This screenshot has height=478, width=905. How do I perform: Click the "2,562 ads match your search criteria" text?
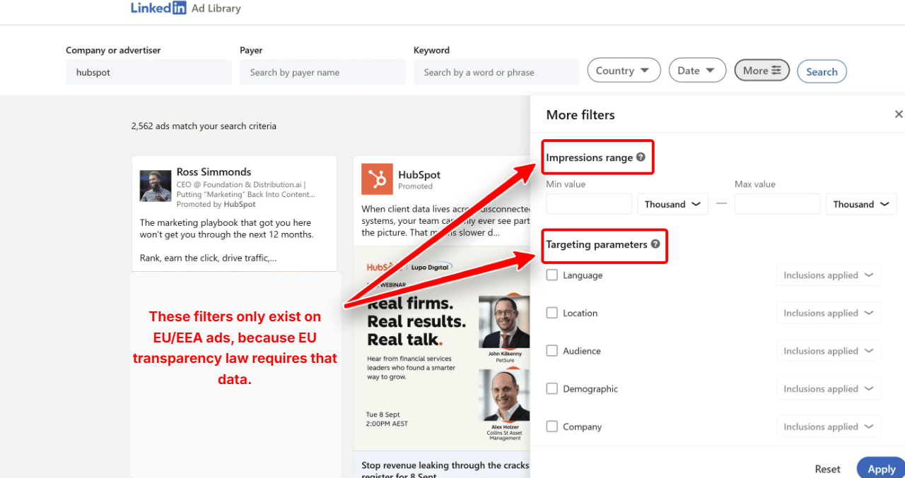coord(204,126)
